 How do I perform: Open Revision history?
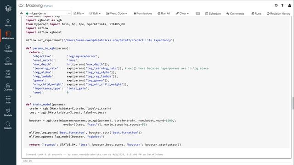tap(278, 13)
